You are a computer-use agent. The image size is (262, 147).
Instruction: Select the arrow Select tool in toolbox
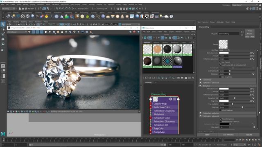(3, 24)
